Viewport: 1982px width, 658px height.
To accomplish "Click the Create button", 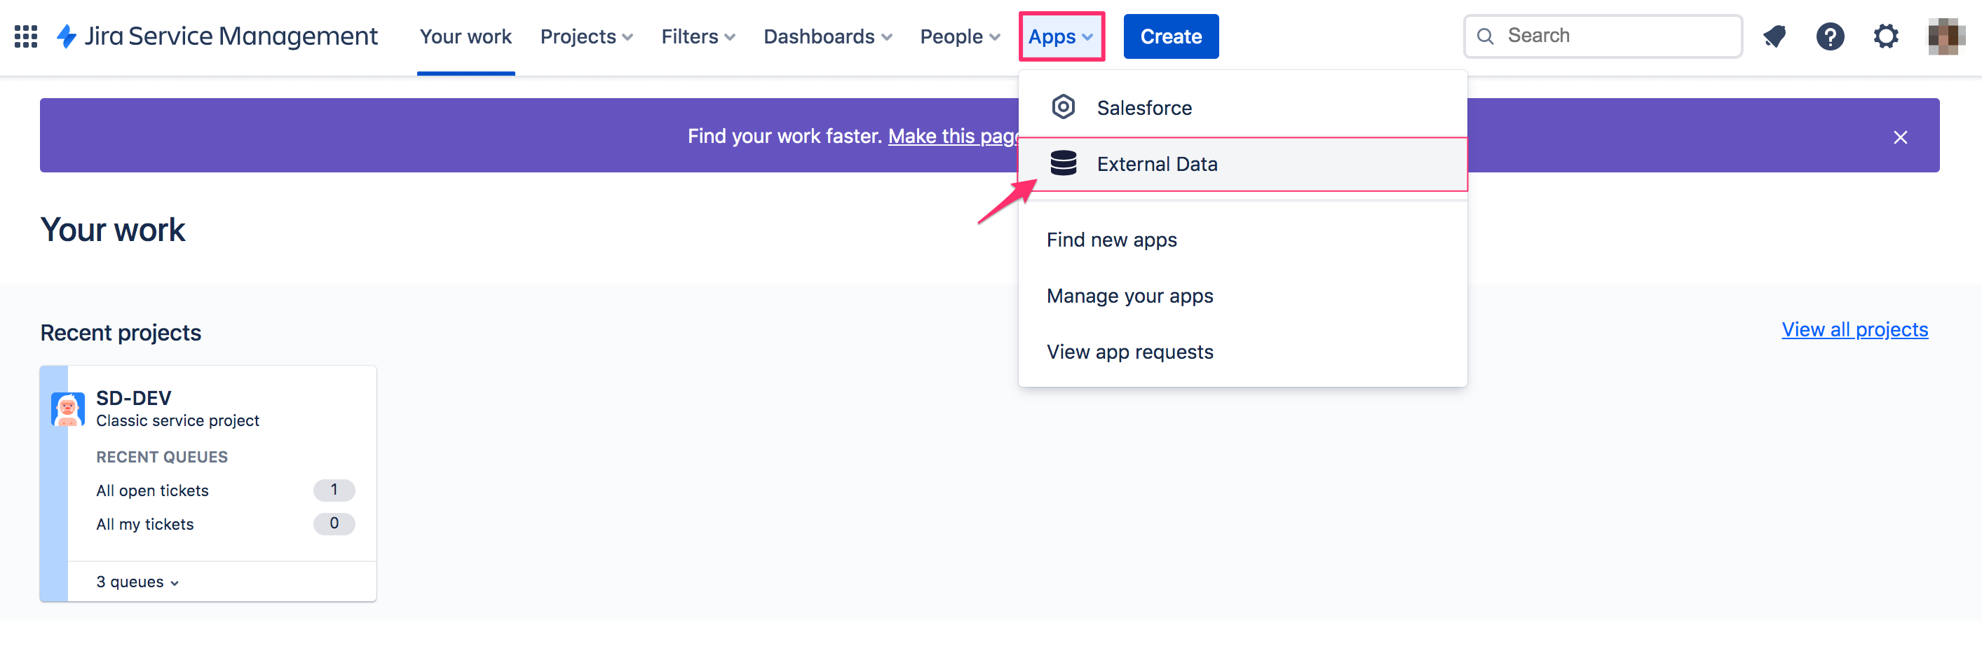I will (1170, 36).
